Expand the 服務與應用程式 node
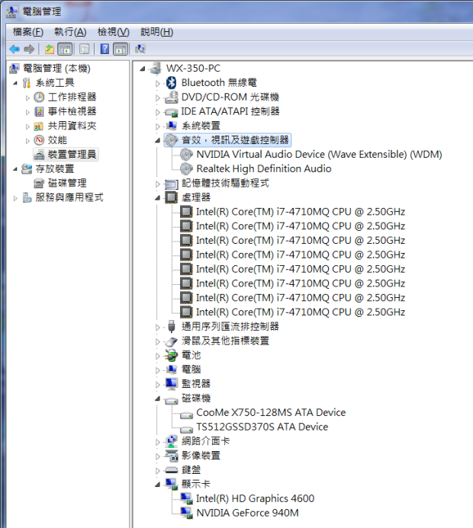This screenshot has width=473, height=528. pos(14,198)
